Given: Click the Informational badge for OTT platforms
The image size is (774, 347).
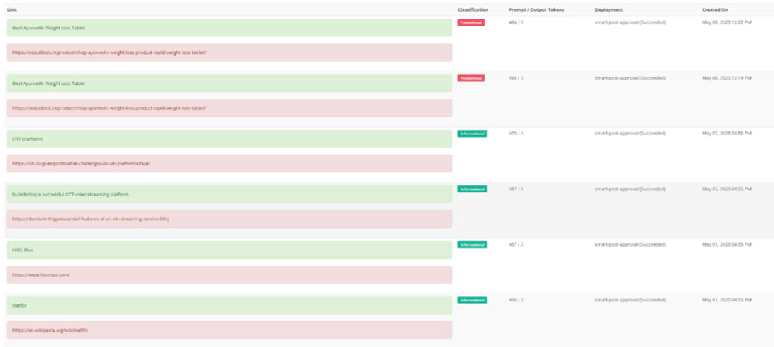Looking at the screenshot, I should (x=472, y=133).
